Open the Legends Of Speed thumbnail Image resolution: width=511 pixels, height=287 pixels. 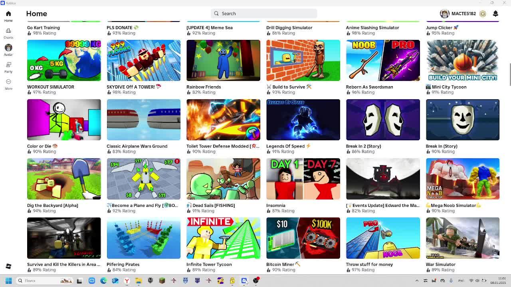(x=303, y=120)
